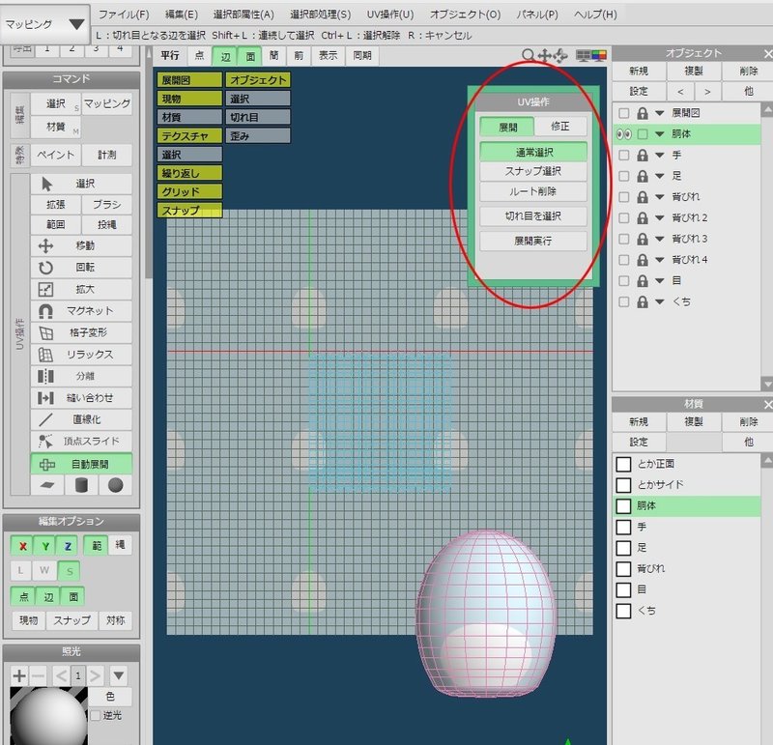Switch to the 修正 tab in UV操作 panel
The height and width of the screenshot is (745, 773).
point(560,127)
